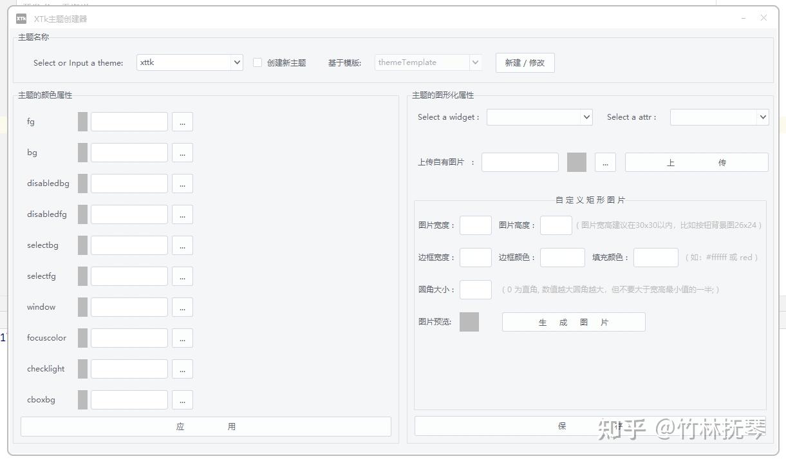The image size is (786, 461).
Task: Enable the 创建新主题 checkbox
Action: 257,62
